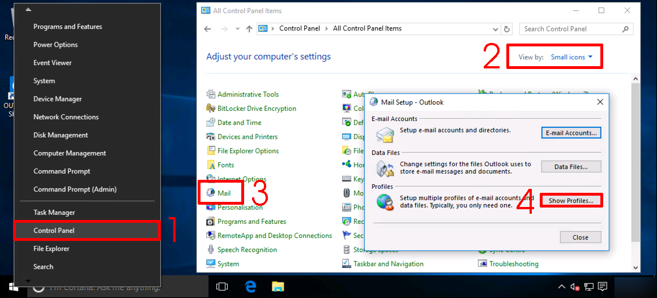Expand the address bar history dropdown
Image resolution: width=657 pixels, height=298 pixels.
[496, 29]
